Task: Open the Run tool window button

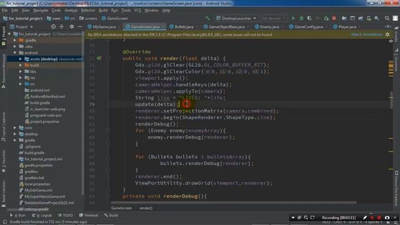Action: (18, 215)
